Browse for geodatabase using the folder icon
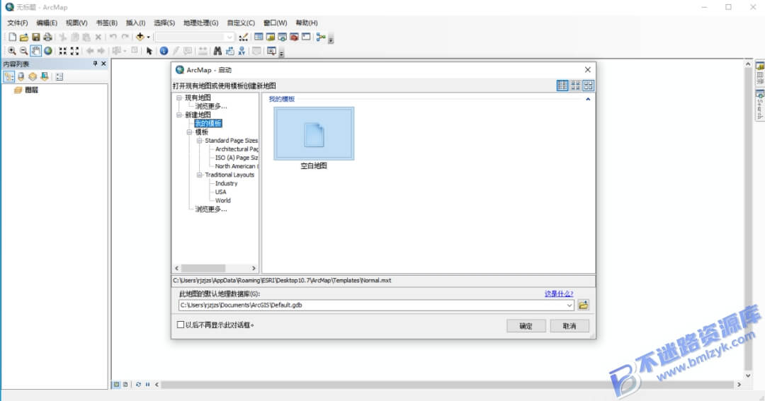Image resolution: width=765 pixels, height=401 pixels. (x=583, y=305)
